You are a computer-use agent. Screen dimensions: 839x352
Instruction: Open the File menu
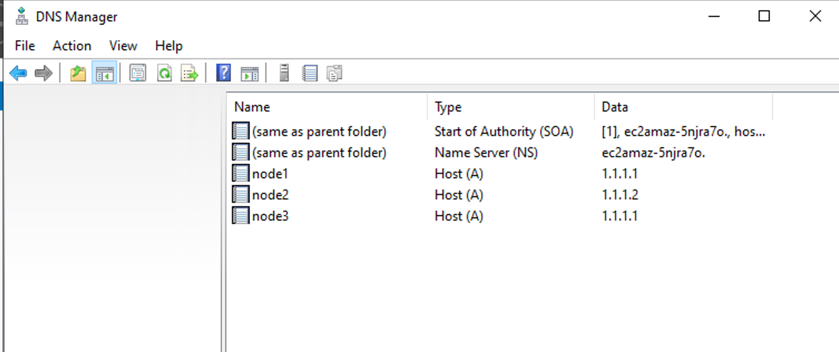[24, 46]
